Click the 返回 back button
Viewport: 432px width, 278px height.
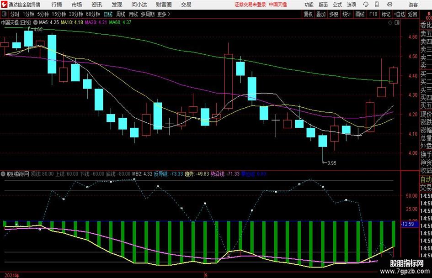click(412, 14)
